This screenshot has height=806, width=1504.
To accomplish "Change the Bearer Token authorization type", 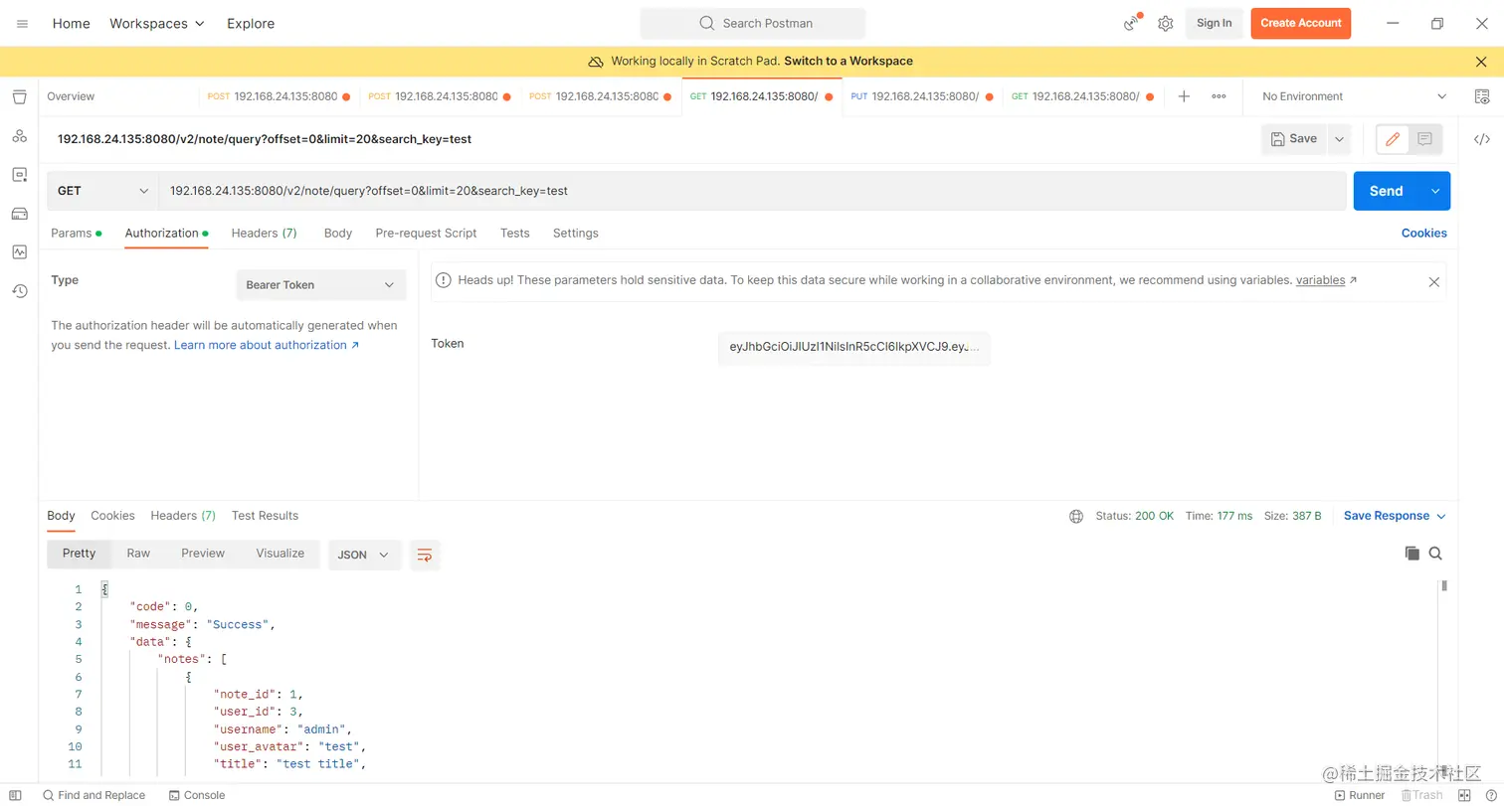I will [320, 285].
